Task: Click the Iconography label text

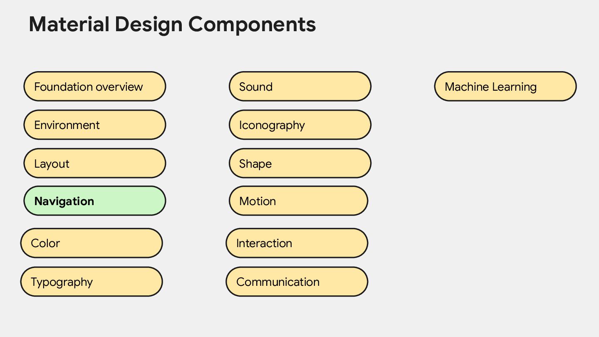Action: 272,125
